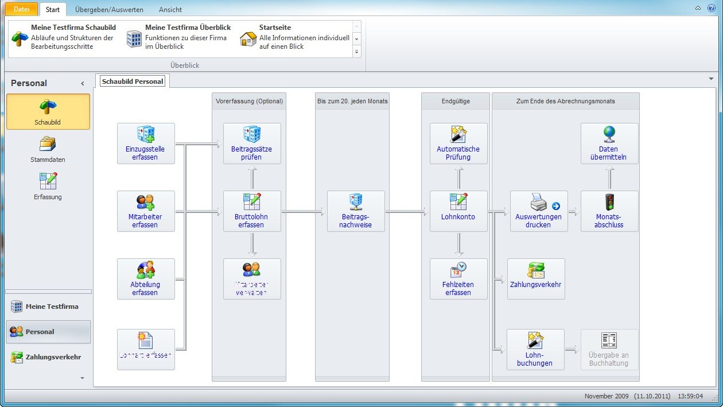Select Stammdaten in the sidebar
The height and width of the screenshot is (407, 723).
(48, 149)
